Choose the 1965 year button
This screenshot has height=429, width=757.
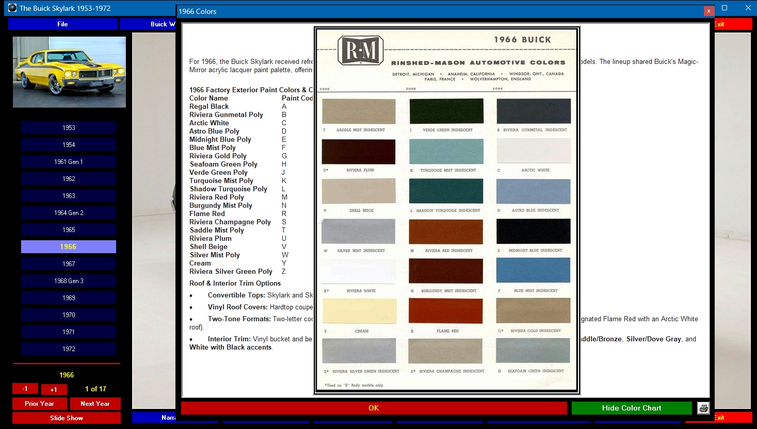point(69,230)
